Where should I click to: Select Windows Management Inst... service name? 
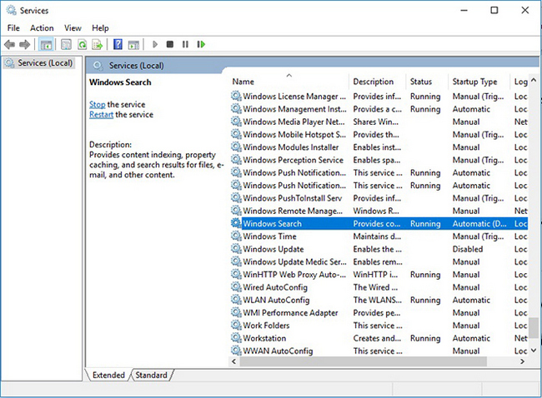294,109
